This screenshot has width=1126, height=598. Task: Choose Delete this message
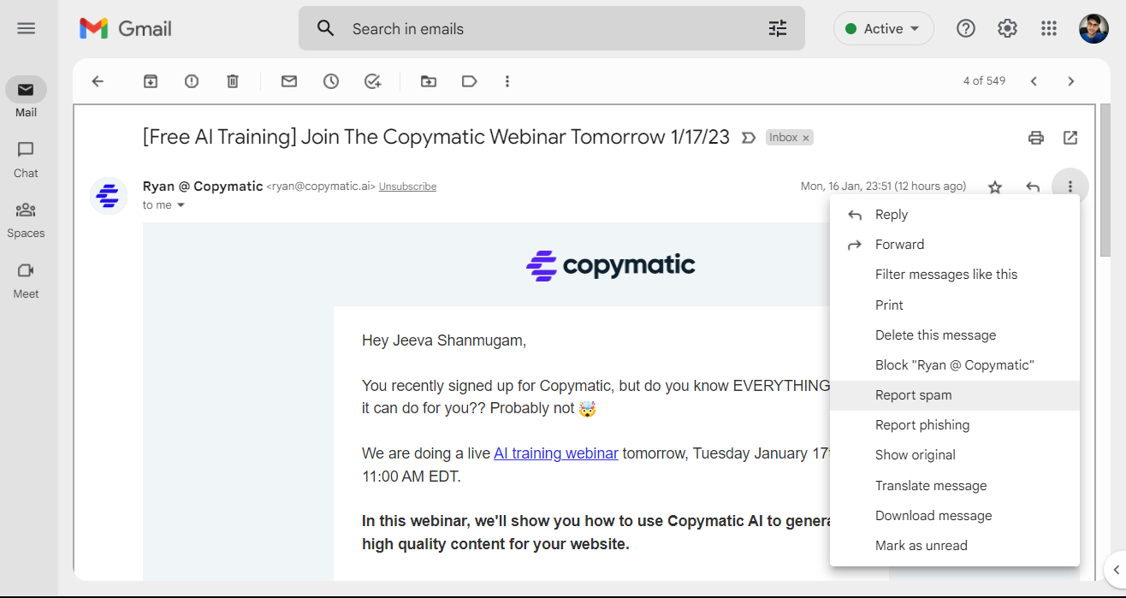(955, 335)
